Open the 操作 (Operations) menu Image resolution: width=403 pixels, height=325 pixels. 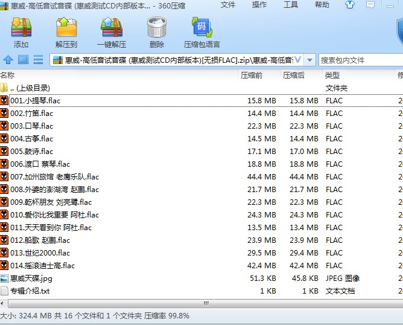259,5
